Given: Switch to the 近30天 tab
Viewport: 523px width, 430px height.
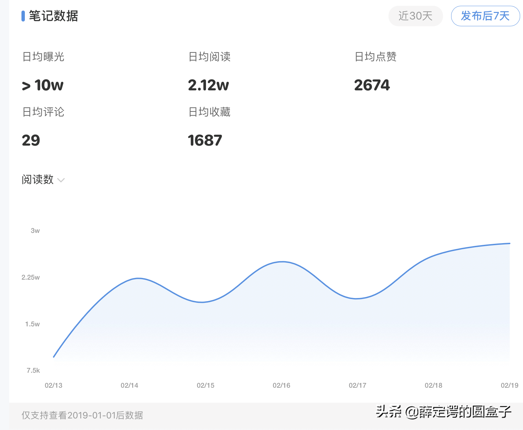Looking at the screenshot, I should 415,16.
